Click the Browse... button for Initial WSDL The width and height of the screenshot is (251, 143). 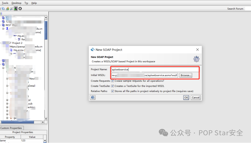coord(186,75)
